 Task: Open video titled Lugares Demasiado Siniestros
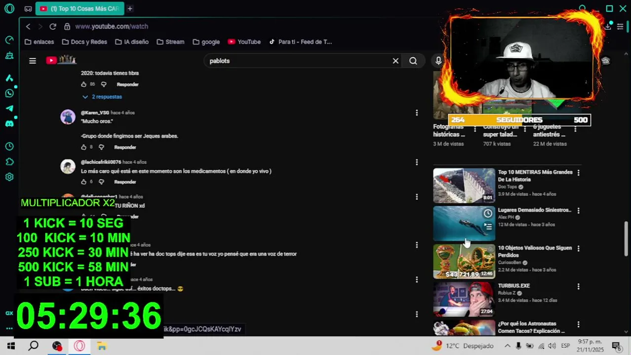[x=534, y=210]
